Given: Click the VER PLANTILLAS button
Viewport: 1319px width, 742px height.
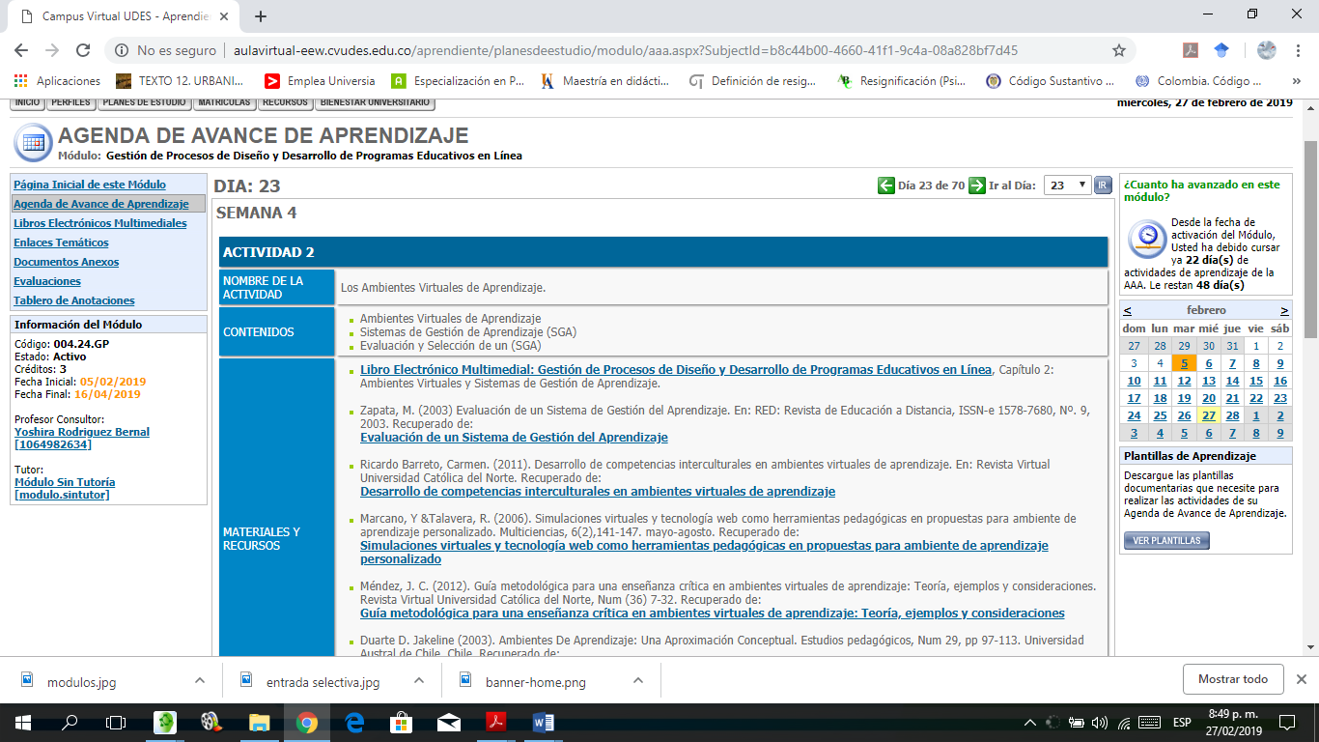Looking at the screenshot, I should pyautogui.click(x=1166, y=541).
